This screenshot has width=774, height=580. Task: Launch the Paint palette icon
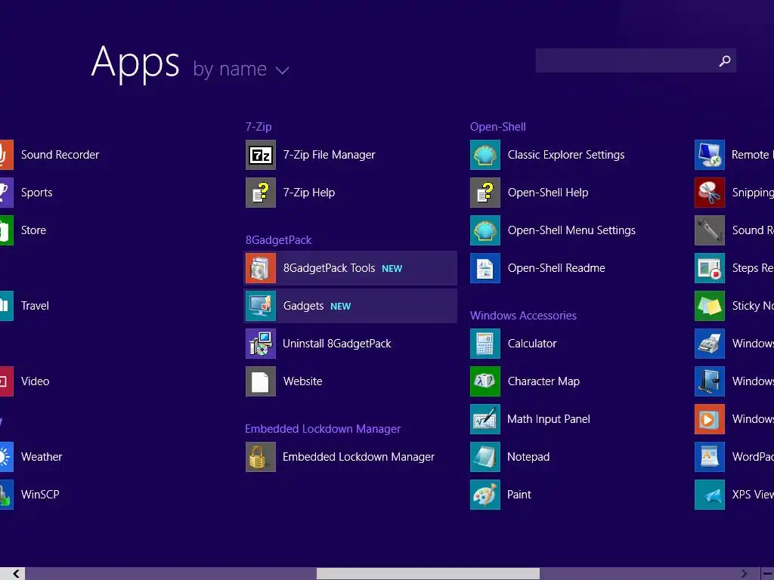[x=485, y=495]
